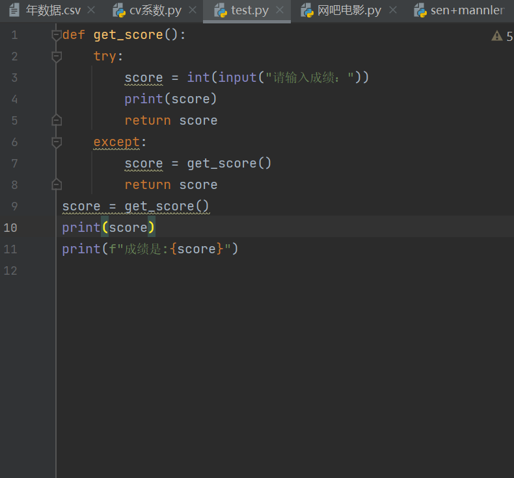The image size is (514, 478).
Task: Close the 年数据.csv tab
Action: [91, 10]
